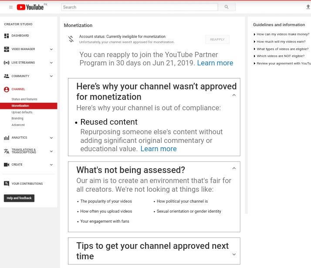Expand the Video Manager section chevron
311x268 pixels.
[x=51, y=49]
